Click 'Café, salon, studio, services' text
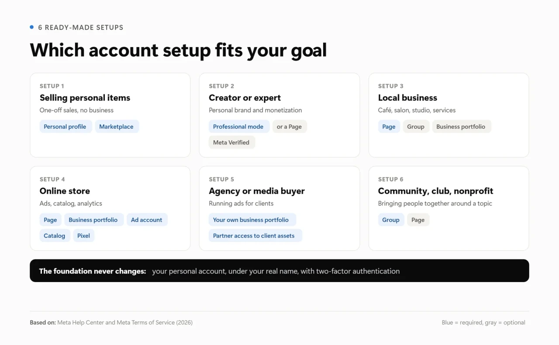The image size is (559, 345). [417, 110]
